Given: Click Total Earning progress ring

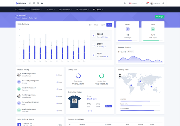Looking at the screenshot, I should [78, 76].
